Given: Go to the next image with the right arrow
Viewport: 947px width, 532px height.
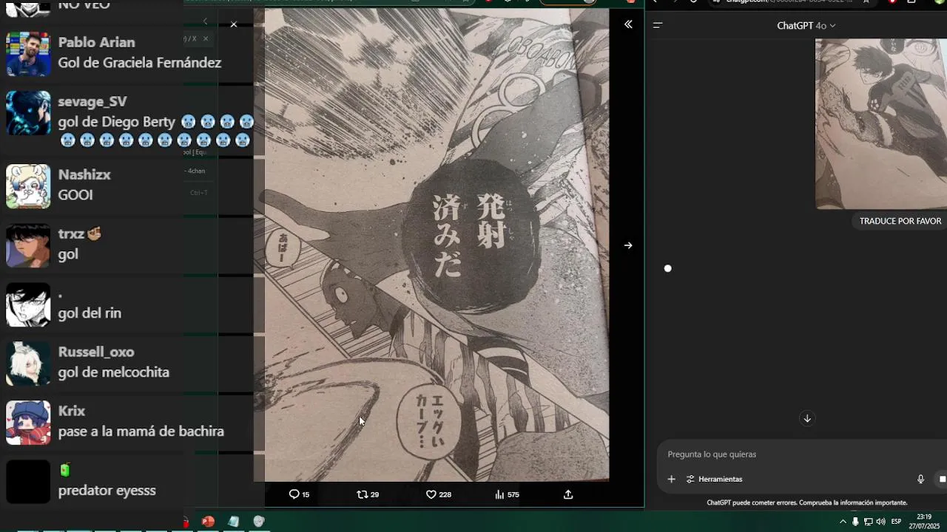Looking at the screenshot, I should (628, 245).
